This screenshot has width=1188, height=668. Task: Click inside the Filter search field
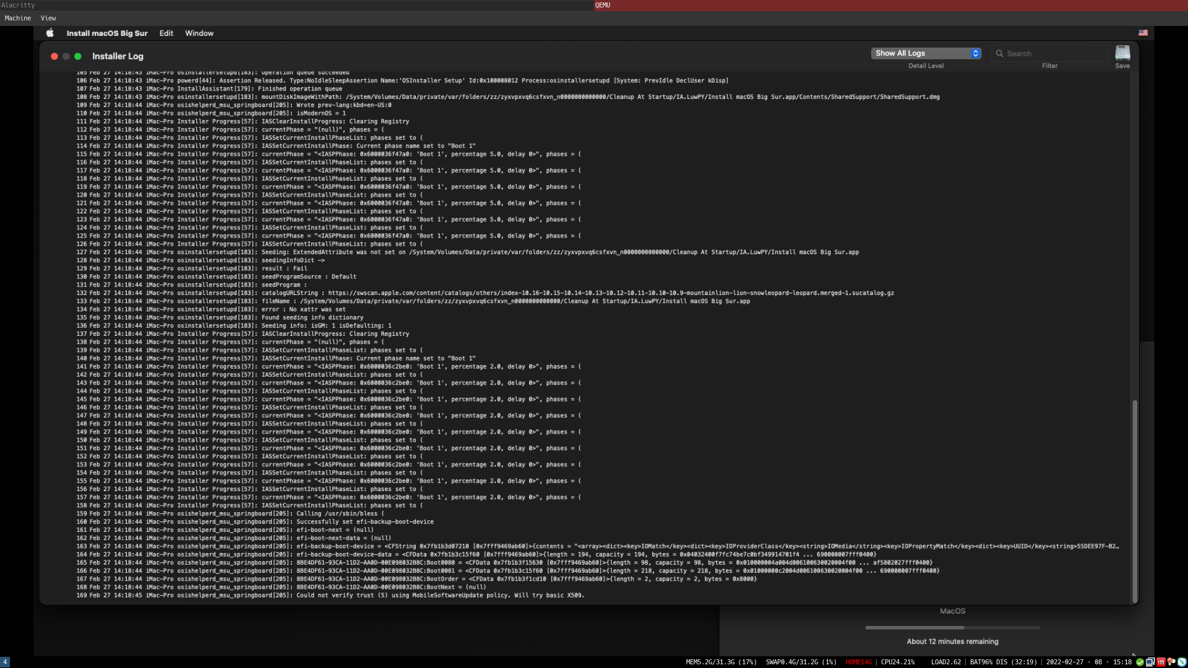pyautogui.click(x=1052, y=53)
